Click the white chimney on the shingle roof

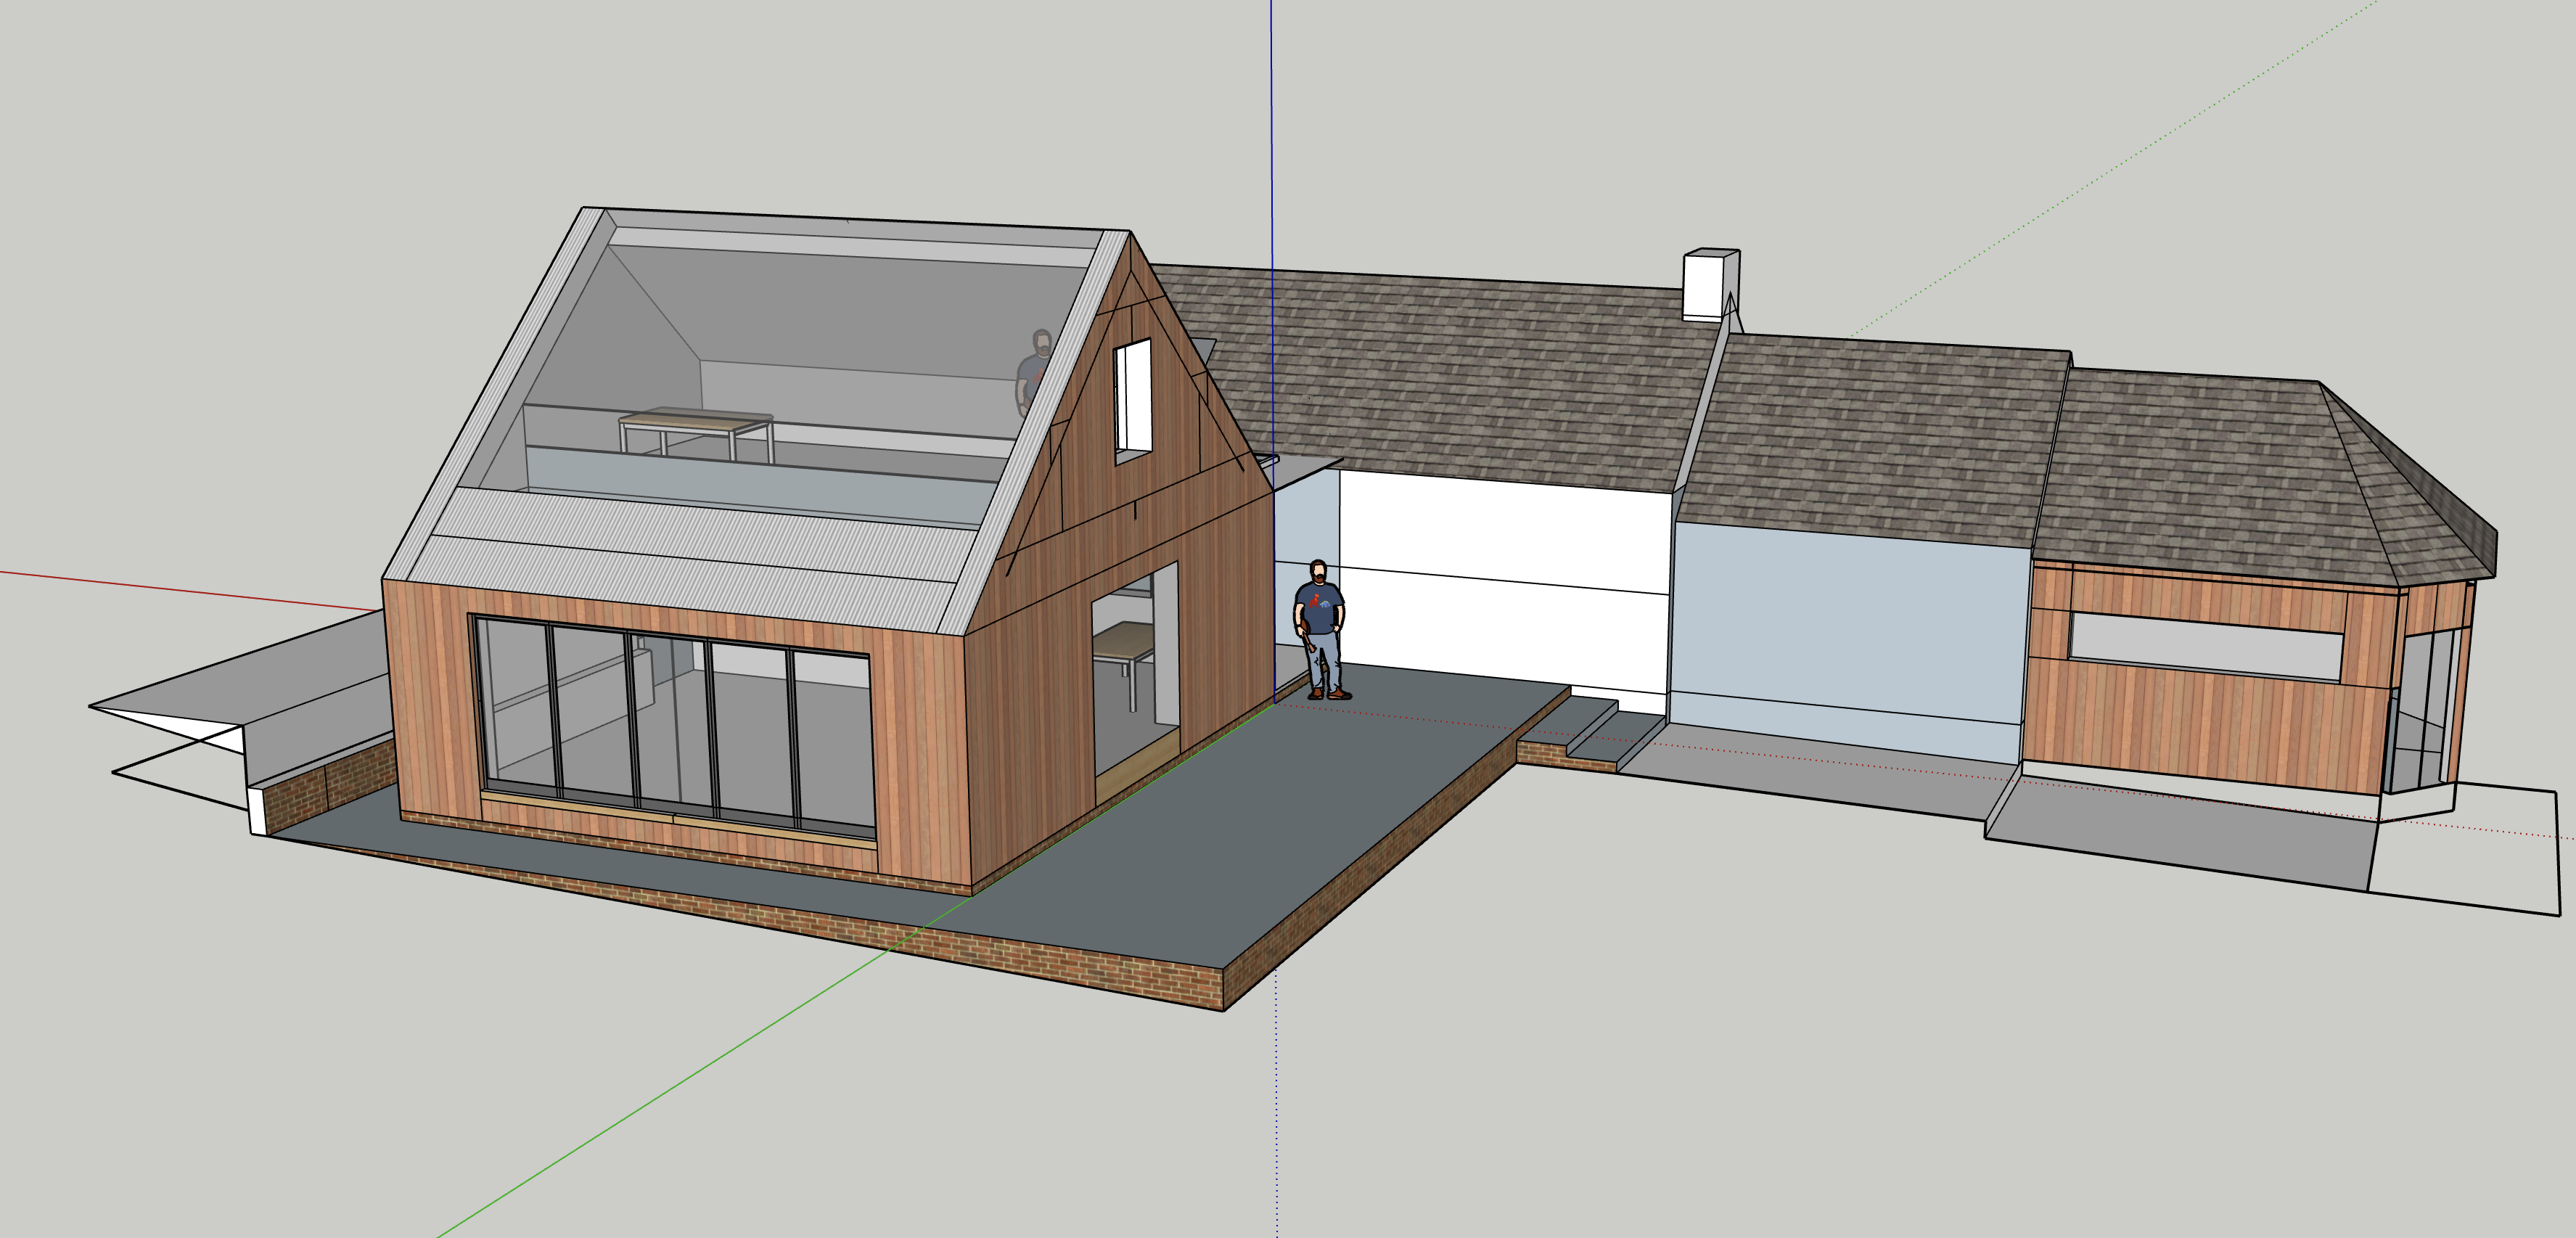coord(1711,285)
